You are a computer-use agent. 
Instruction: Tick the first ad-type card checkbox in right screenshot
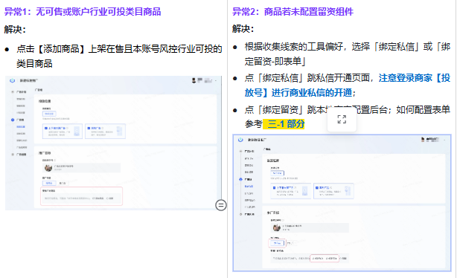pos(274,188)
